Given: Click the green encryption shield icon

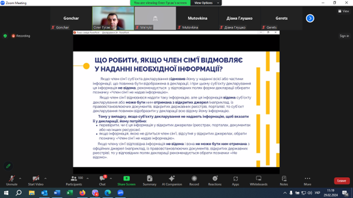Looking at the screenshot, I should pyautogui.click(x=5, y=36).
